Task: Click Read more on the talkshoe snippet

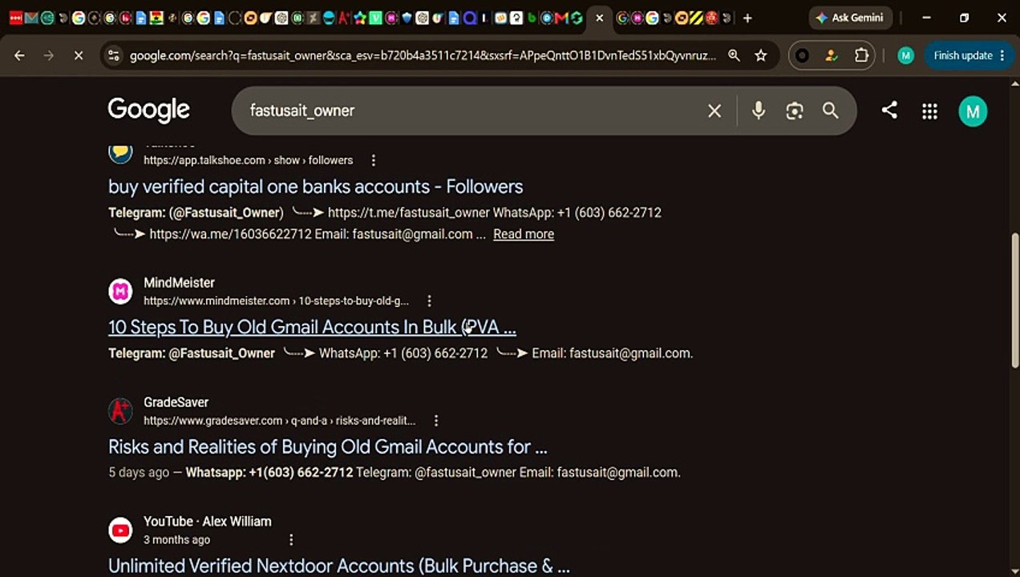Action: [x=524, y=234]
